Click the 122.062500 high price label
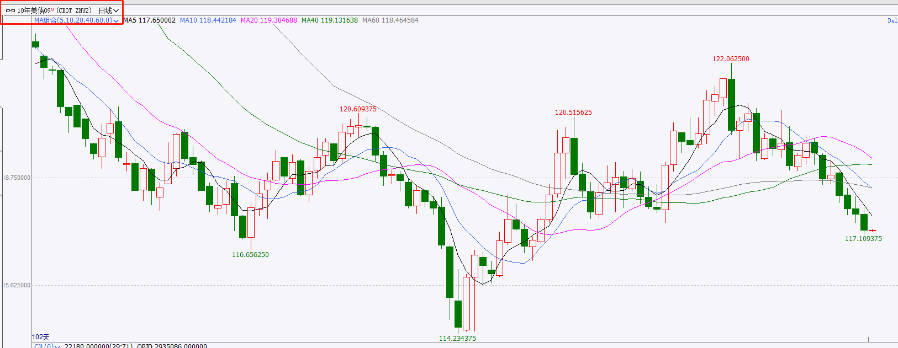This screenshot has width=898, height=348. coord(731,59)
